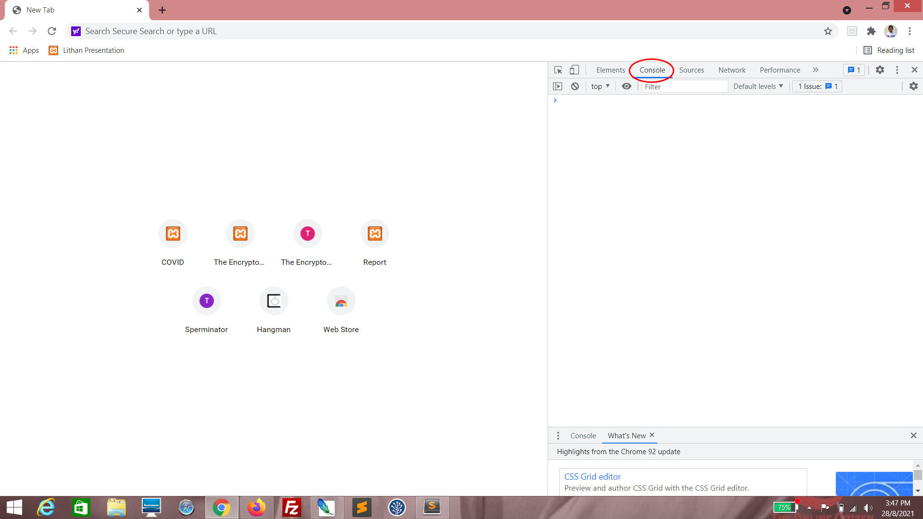Screen dimensions: 923x519
Task: Click the back navigation arrow
Action: (x=13, y=31)
